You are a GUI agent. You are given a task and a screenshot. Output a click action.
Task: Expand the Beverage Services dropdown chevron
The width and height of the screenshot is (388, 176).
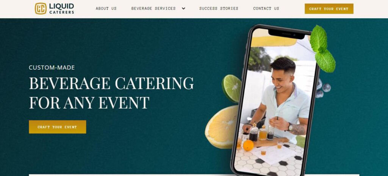pyautogui.click(x=183, y=8)
